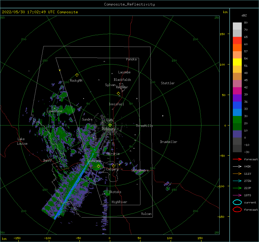Click the RedDeer label
Screen dimensions: 259x242
click(x=122, y=87)
